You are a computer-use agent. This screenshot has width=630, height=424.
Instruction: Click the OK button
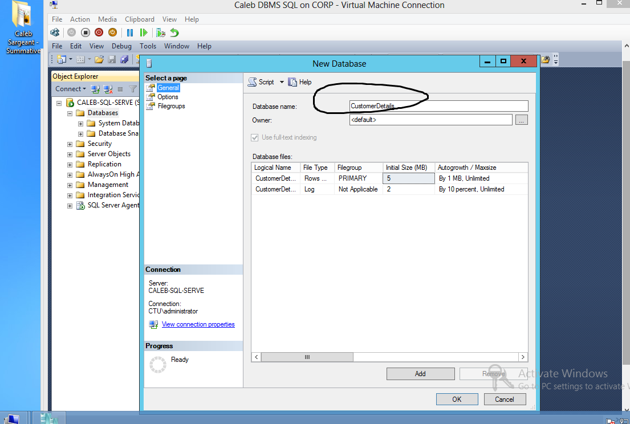(457, 399)
